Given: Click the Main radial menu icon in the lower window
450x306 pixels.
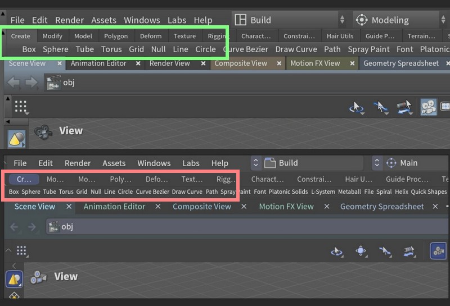Looking at the screenshot, I should tap(391, 163).
